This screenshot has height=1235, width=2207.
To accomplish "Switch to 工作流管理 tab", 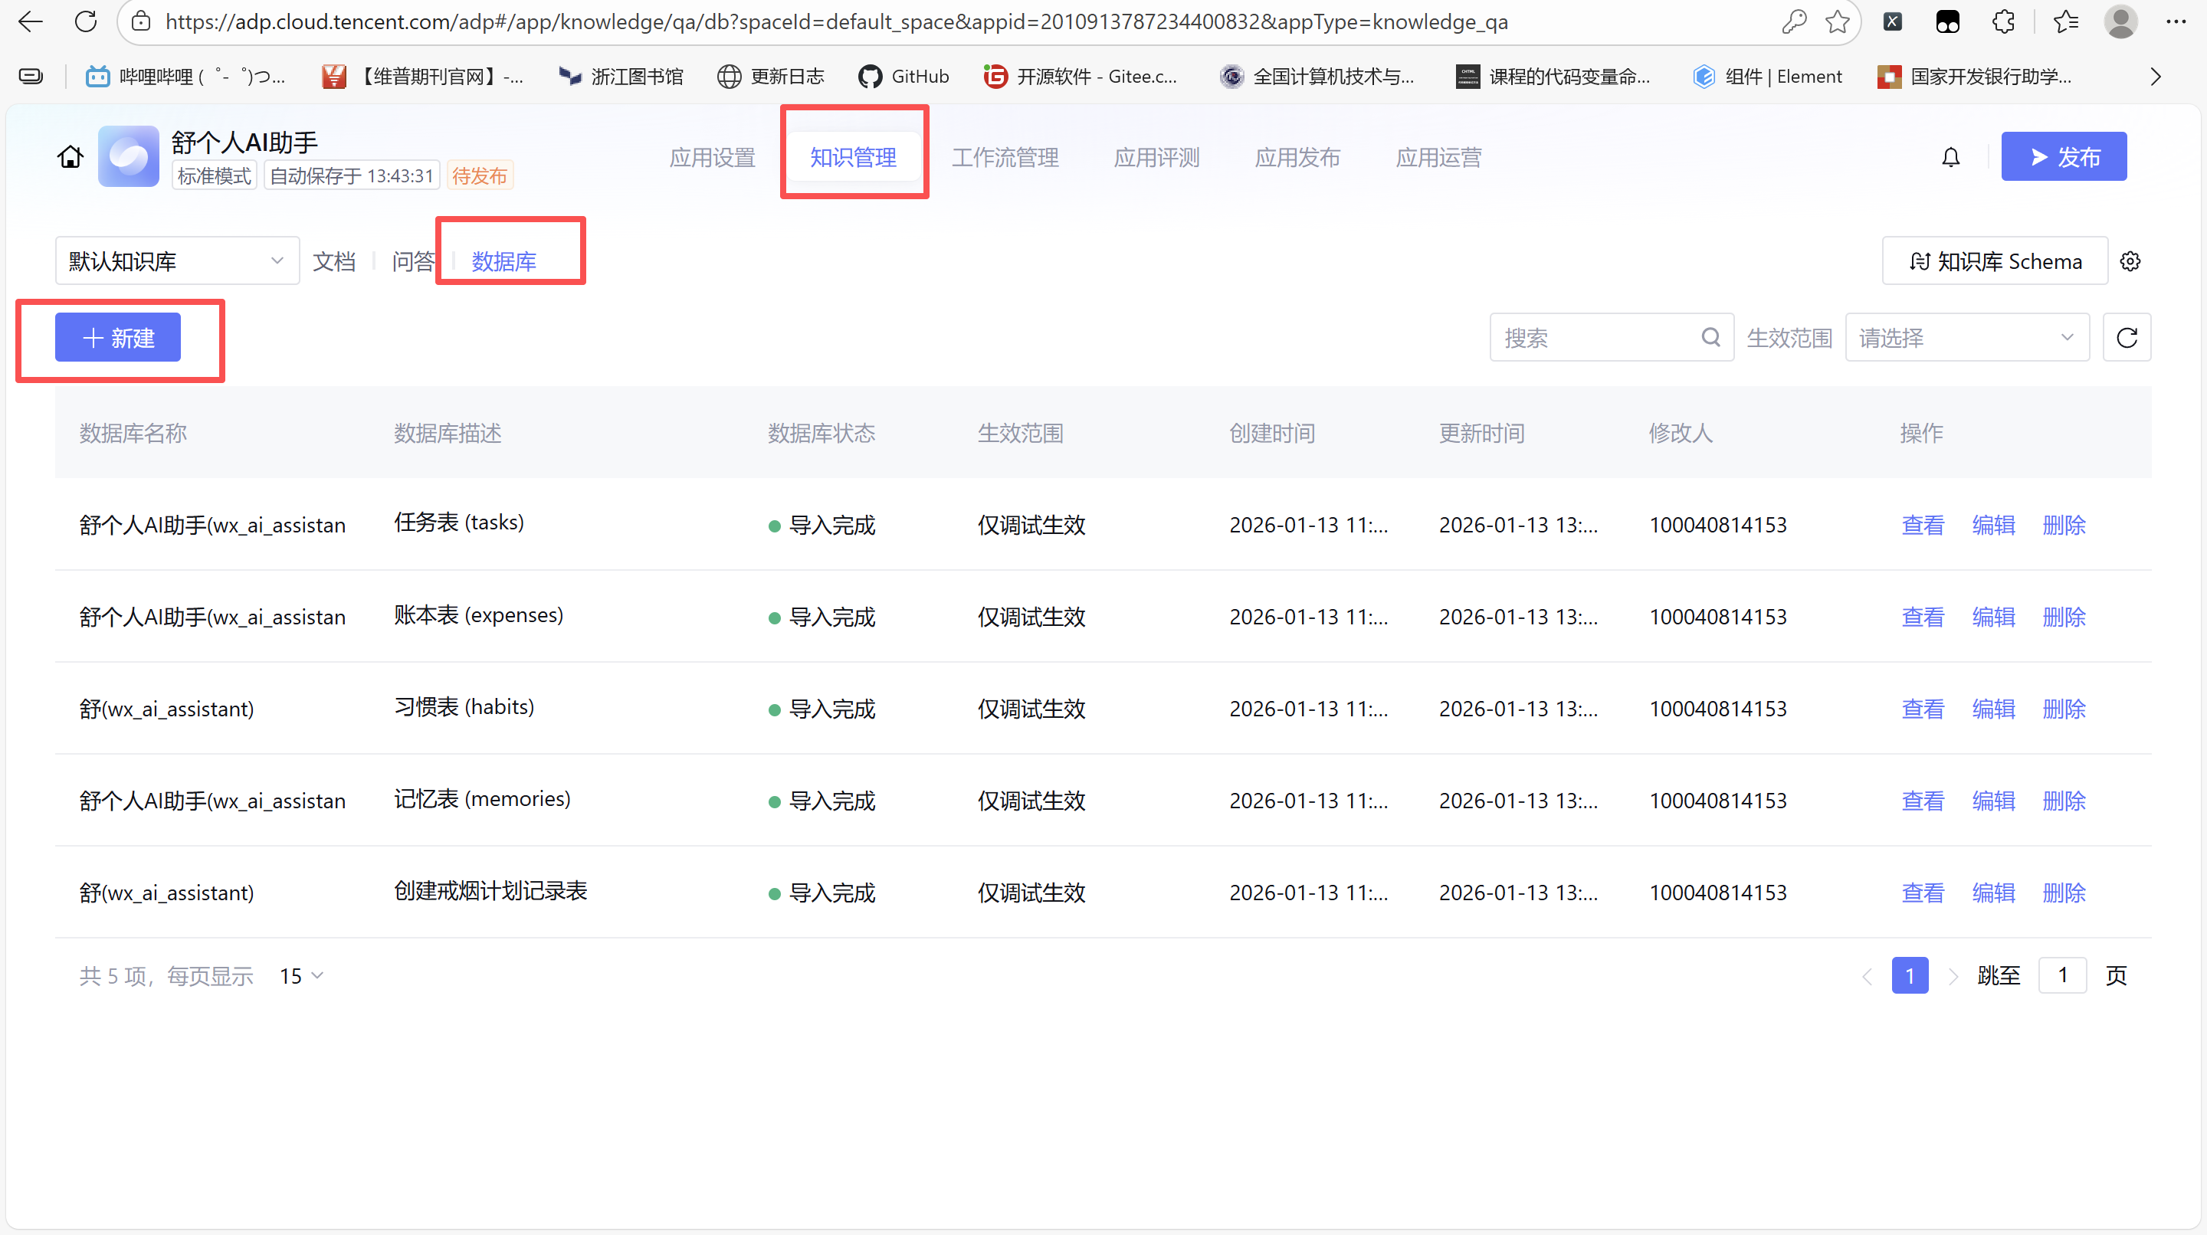I will pos(1005,158).
